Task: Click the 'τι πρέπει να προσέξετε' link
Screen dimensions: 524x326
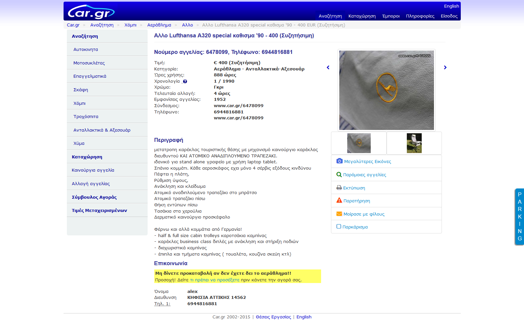Action: click(x=214, y=280)
